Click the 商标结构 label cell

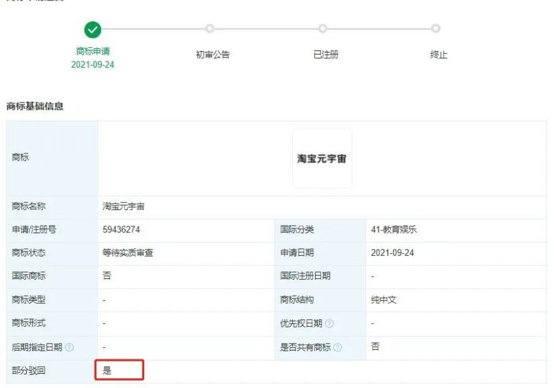point(320,301)
